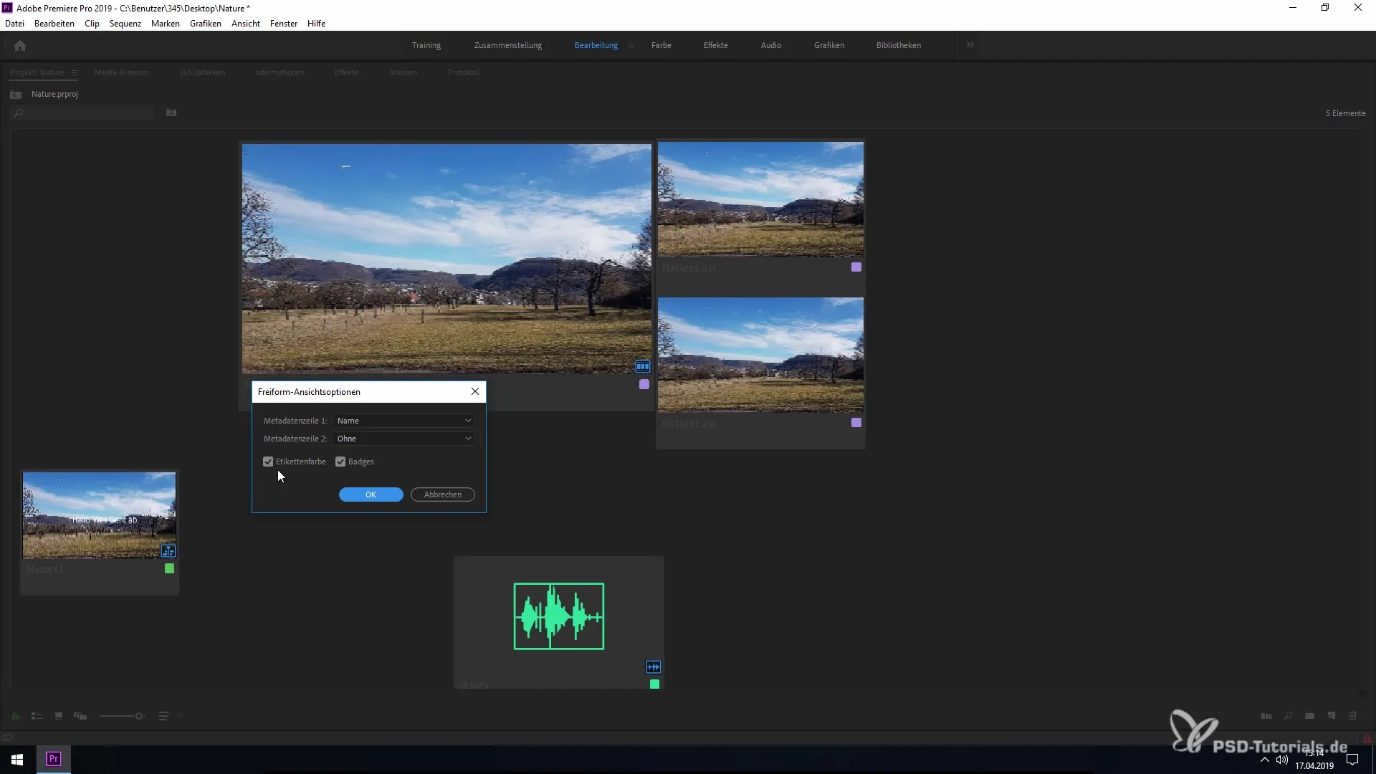The width and height of the screenshot is (1376, 774).
Task: Click the Home icon
Action: (20, 46)
